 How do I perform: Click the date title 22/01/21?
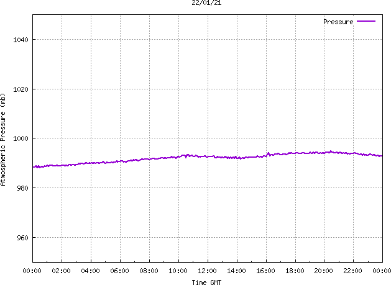tap(206, 2)
